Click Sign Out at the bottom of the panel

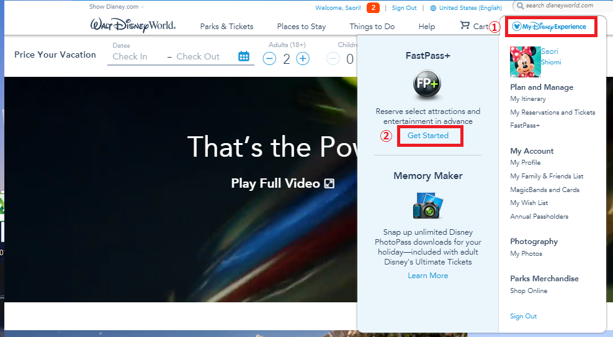tap(524, 317)
